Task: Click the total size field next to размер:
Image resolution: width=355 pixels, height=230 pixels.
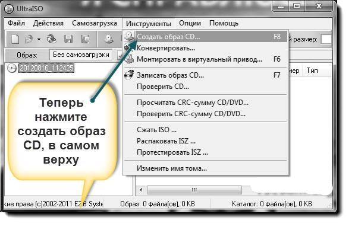Action: pyautogui.click(x=326, y=39)
